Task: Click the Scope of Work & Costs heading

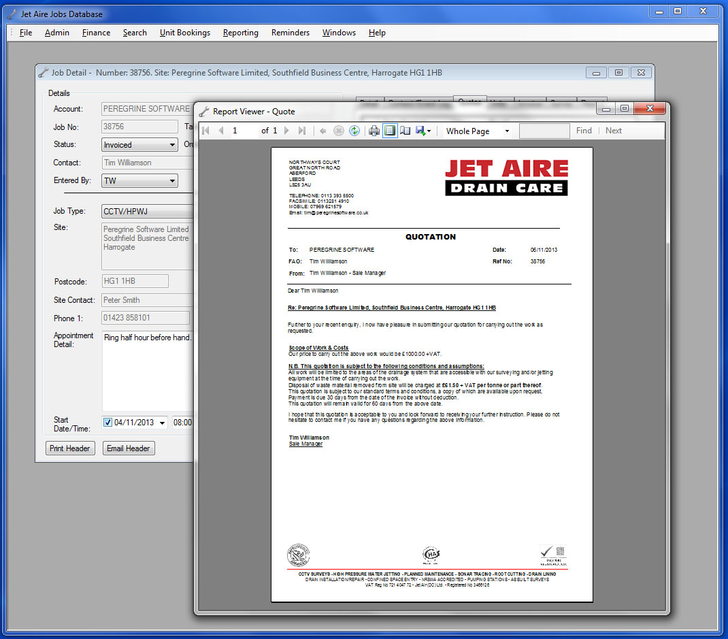Action: pos(318,348)
